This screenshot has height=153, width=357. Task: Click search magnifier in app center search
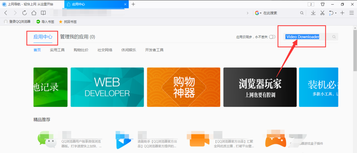[x=334, y=37]
